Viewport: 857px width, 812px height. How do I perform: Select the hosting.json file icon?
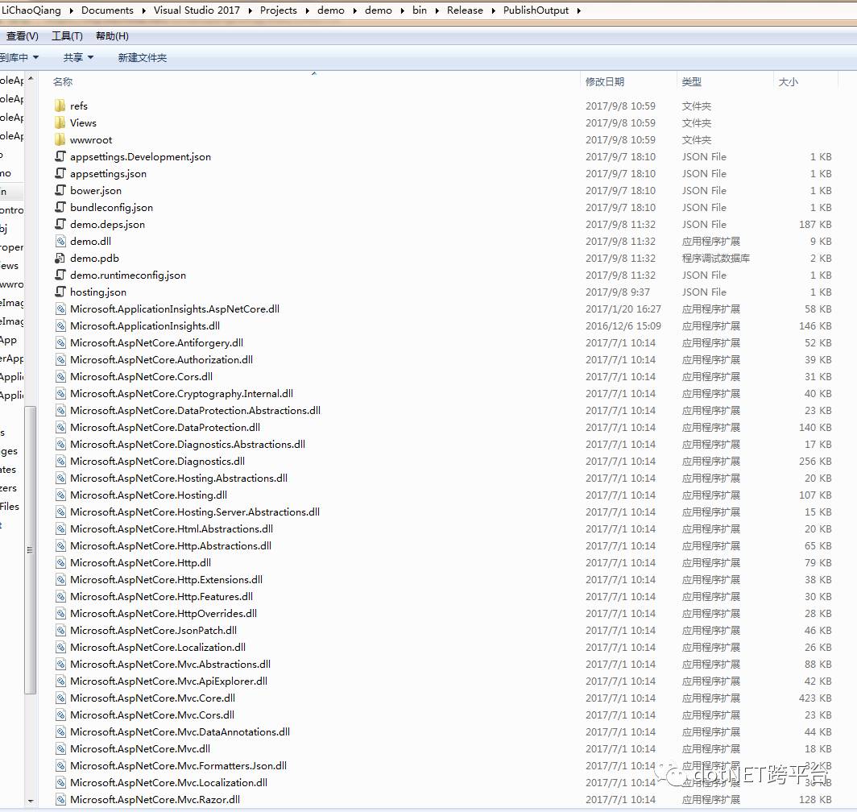click(x=59, y=292)
